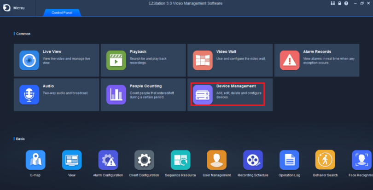
Task: Open Device Management server icon
Action: [203, 95]
